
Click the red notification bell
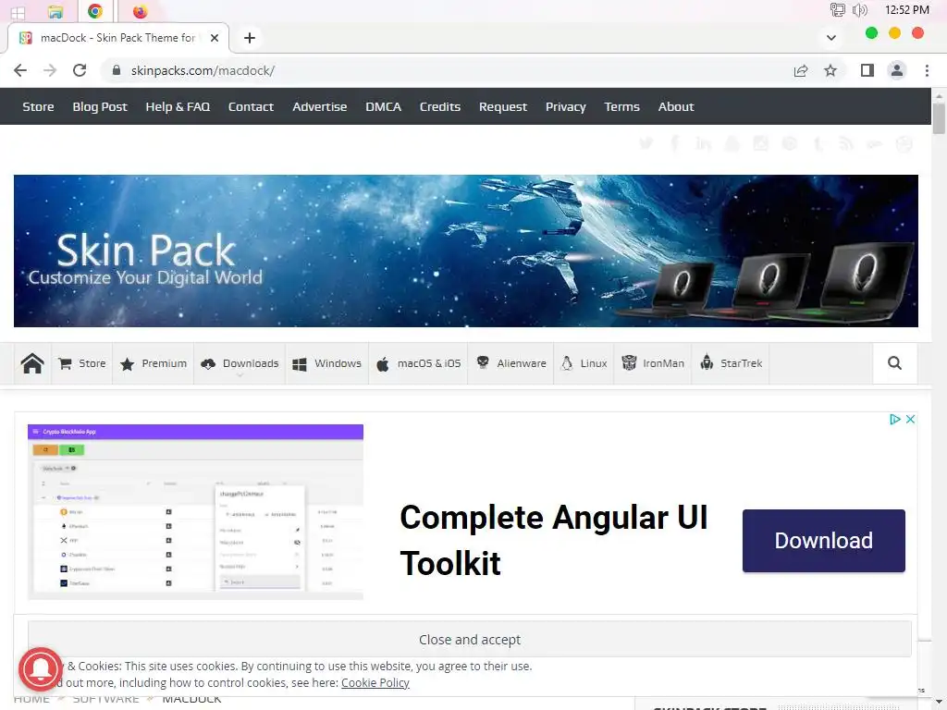(x=41, y=669)
